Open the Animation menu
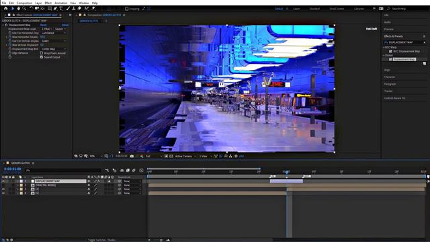This screenshot has width=430, height=242. click(61, 3)
